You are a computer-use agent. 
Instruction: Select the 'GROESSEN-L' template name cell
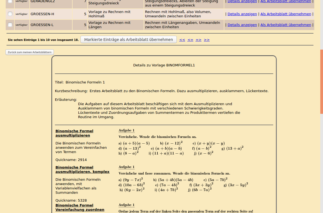[x=51, y=25]
